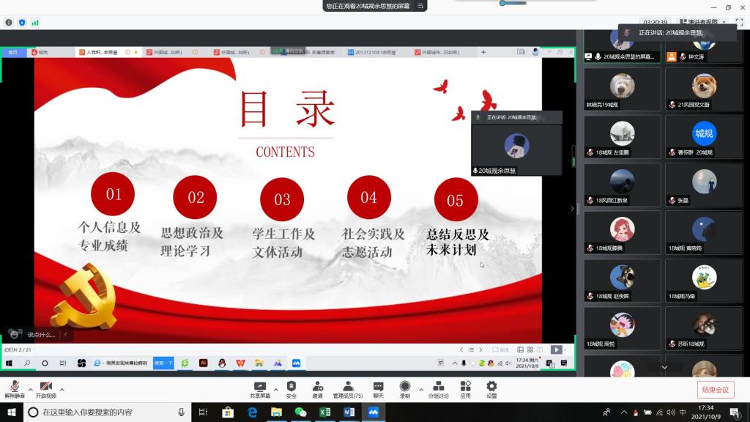Viewport: 750px width, 422px height.
Task: Open 共享屏幕 share screen
Action: click(x=260, y=388)
